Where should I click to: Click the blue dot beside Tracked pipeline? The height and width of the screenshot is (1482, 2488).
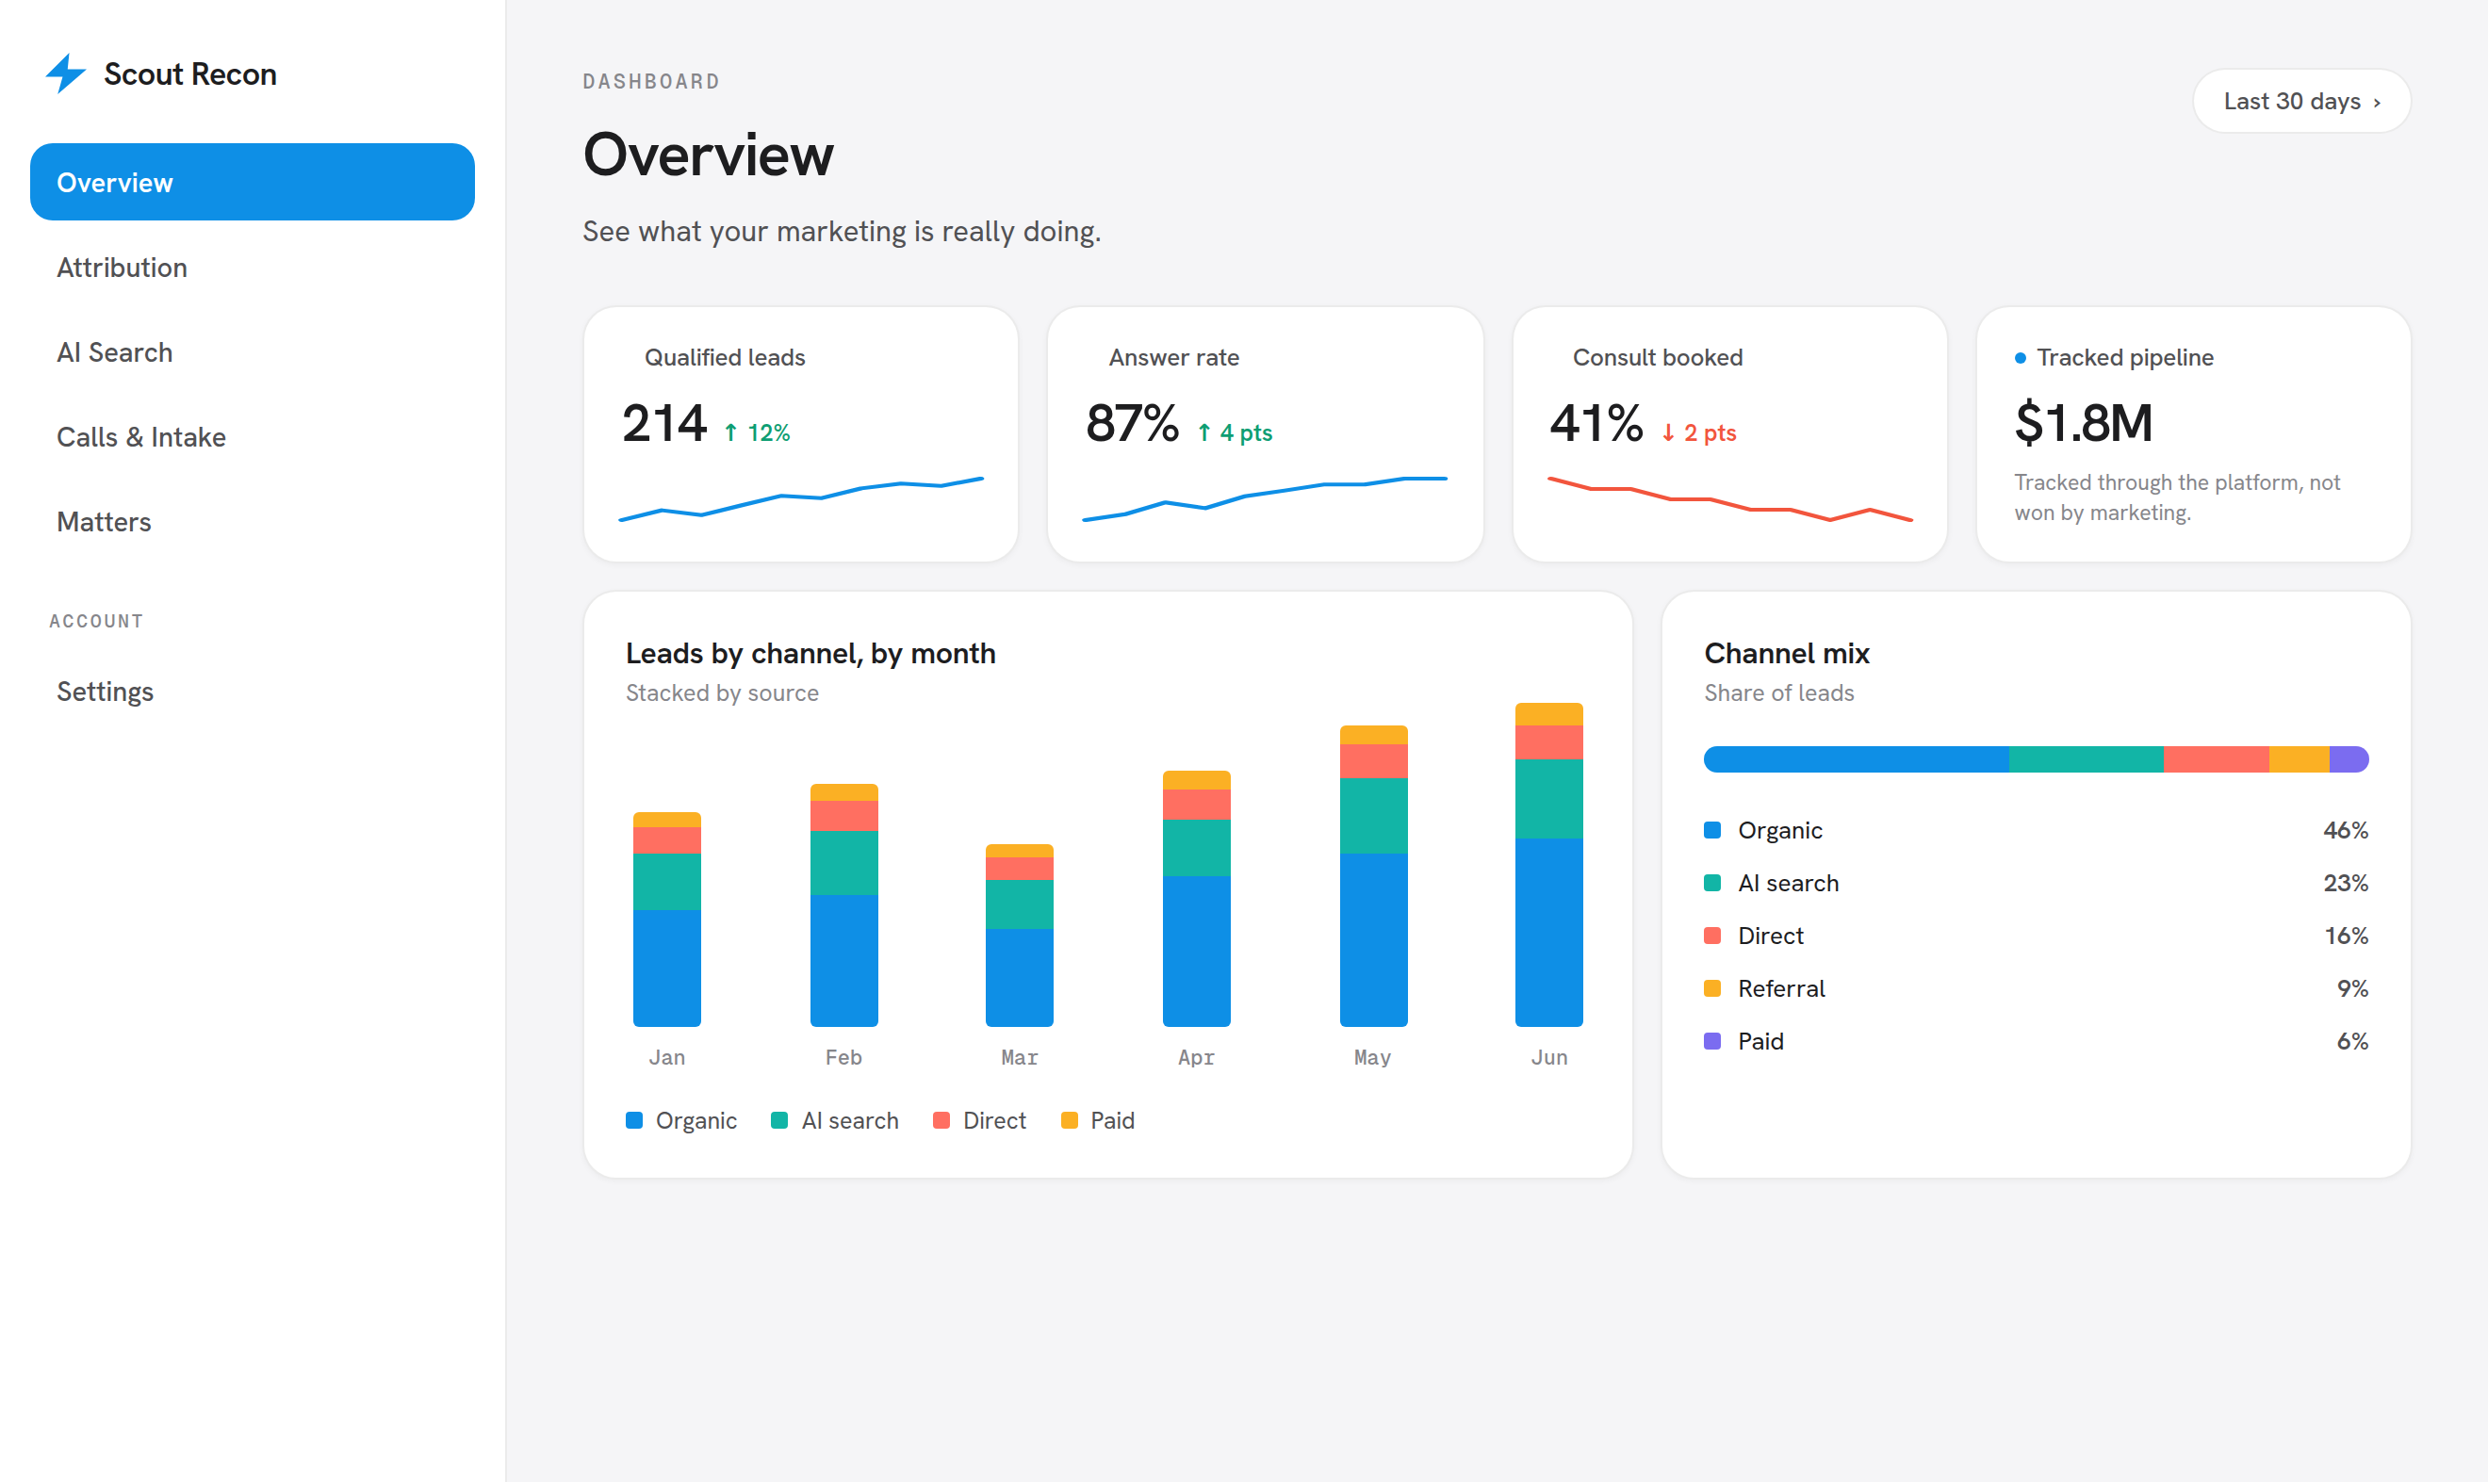2021,357
